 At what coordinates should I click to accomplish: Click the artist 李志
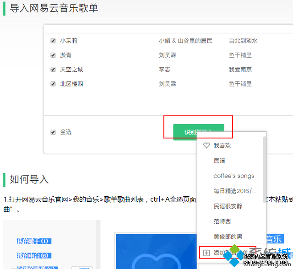click(x=165, y=70)
